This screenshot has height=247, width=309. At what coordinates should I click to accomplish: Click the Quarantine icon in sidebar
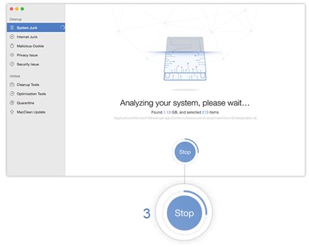[12, 102]
